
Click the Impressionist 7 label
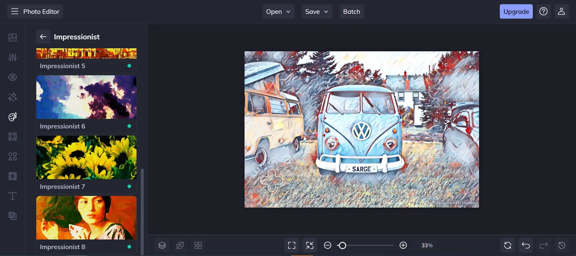[x=62, y=186]
